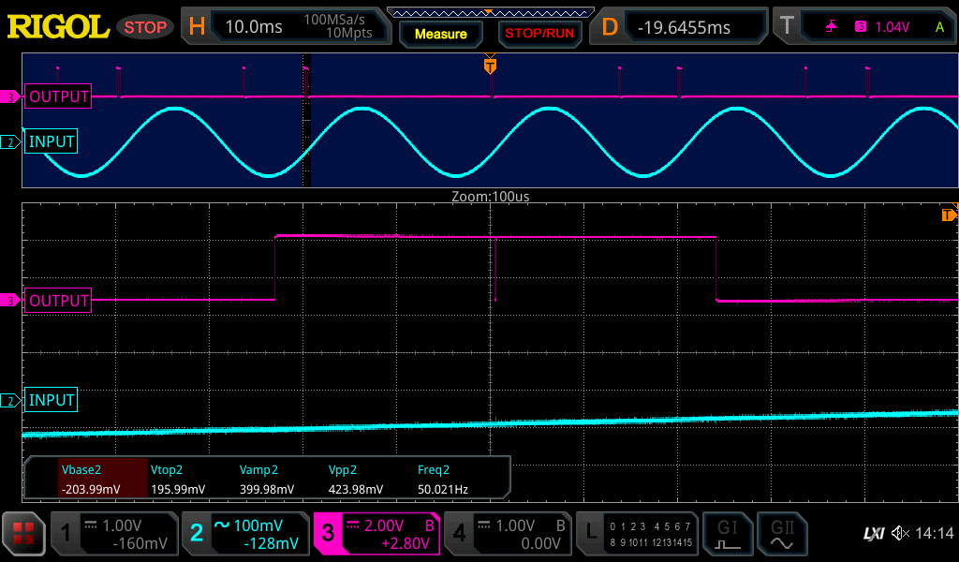Click the trigger position marker above the waveform

[x=492, y=67]
